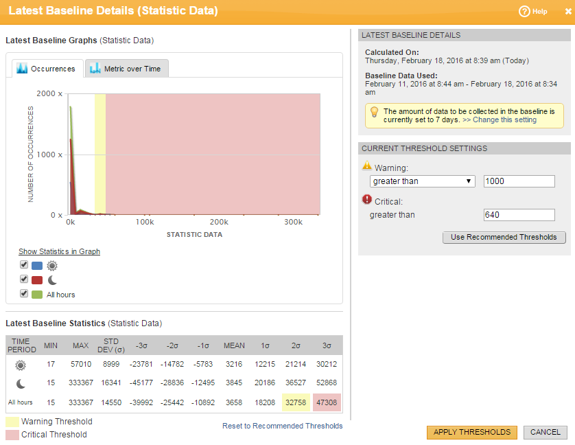Click the Occurrences tab chart icon
The image size is (575, 445).
(x=22, y=68)
